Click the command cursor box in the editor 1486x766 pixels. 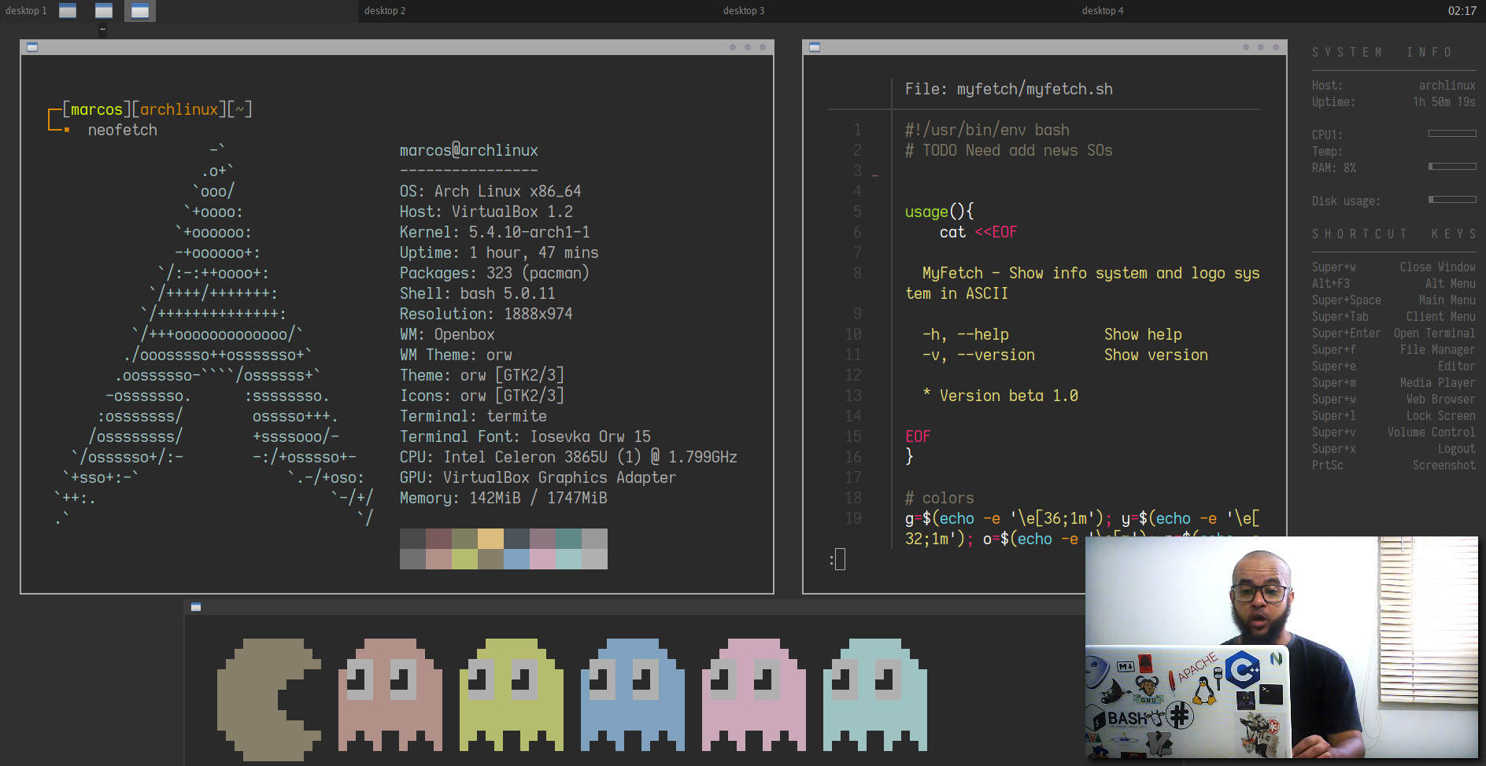coord(840,559)
